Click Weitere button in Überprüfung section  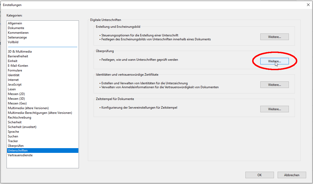274,61
